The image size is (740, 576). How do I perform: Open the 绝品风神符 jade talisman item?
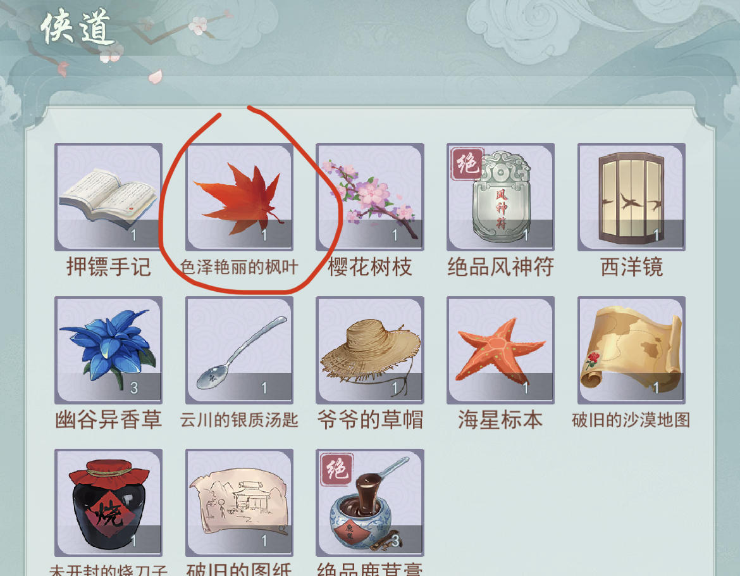pos(501,197)
